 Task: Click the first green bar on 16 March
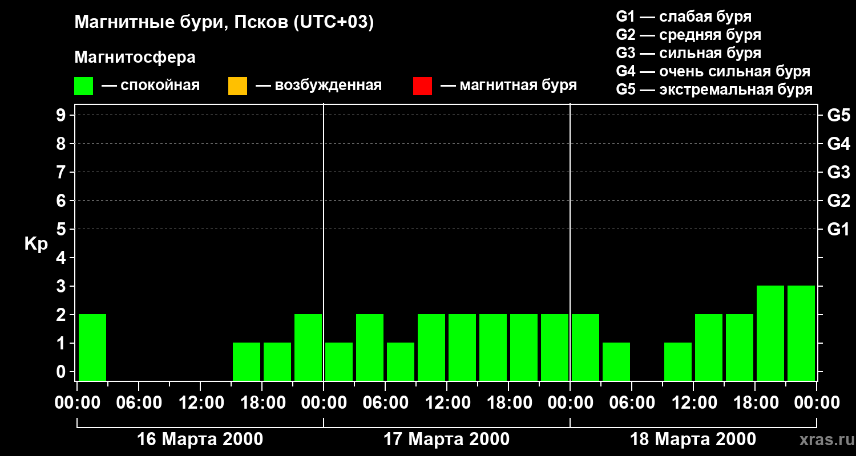(92, 347)
